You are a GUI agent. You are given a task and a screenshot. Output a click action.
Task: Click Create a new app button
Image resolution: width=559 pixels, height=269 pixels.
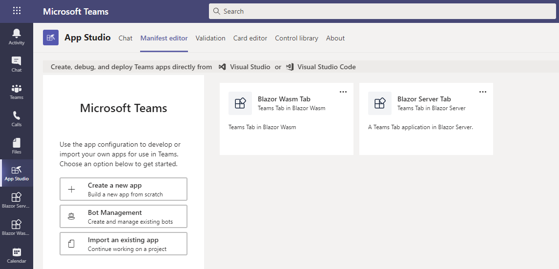click(x=124, y=189)
